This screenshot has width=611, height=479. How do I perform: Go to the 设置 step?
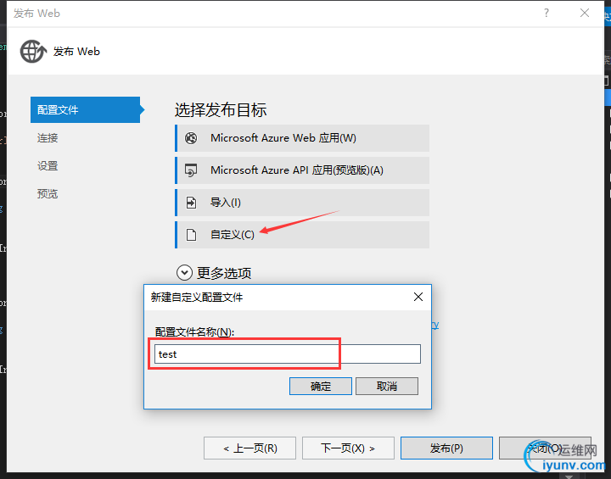pyautogui.click(x=48, y=166)
